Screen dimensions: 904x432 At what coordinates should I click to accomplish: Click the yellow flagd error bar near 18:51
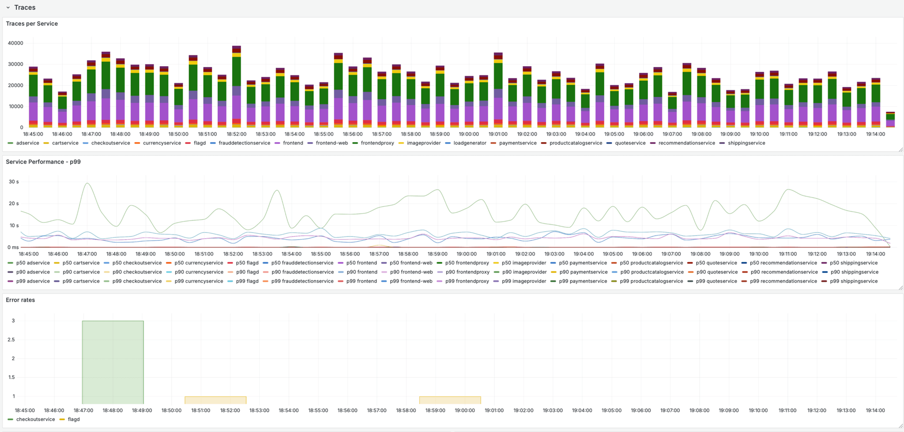coord(215,400)
